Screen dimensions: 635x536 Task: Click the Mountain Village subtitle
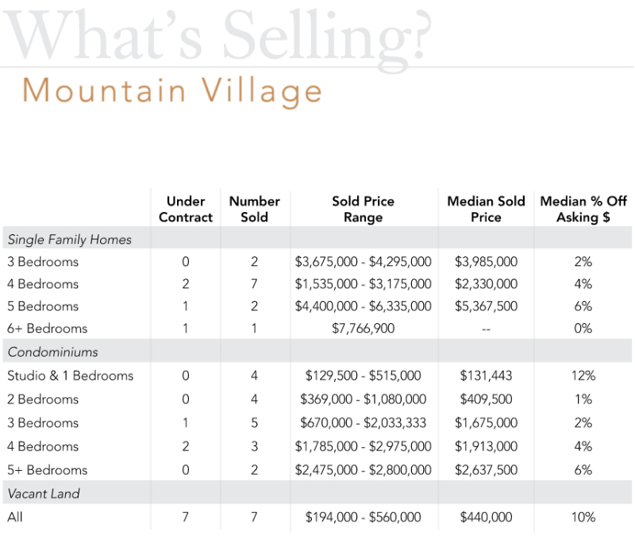tap(172, 91)
